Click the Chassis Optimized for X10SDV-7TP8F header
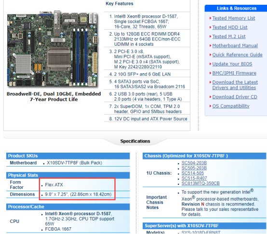 (x=204, y=156)
